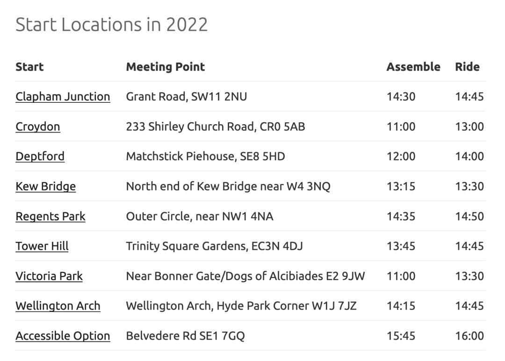Click the Kew Bridge link

tap(45, 186)
